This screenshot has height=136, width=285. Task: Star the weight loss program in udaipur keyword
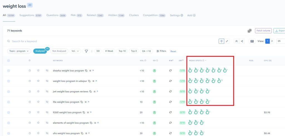pyautogui.click(x=38, y=81)
